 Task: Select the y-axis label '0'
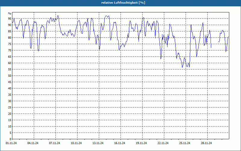(11, 139)
